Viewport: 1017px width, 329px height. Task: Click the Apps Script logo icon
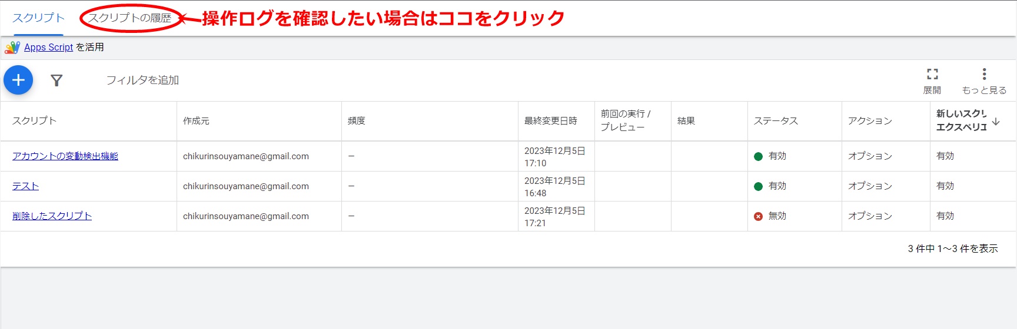[12, 47]
